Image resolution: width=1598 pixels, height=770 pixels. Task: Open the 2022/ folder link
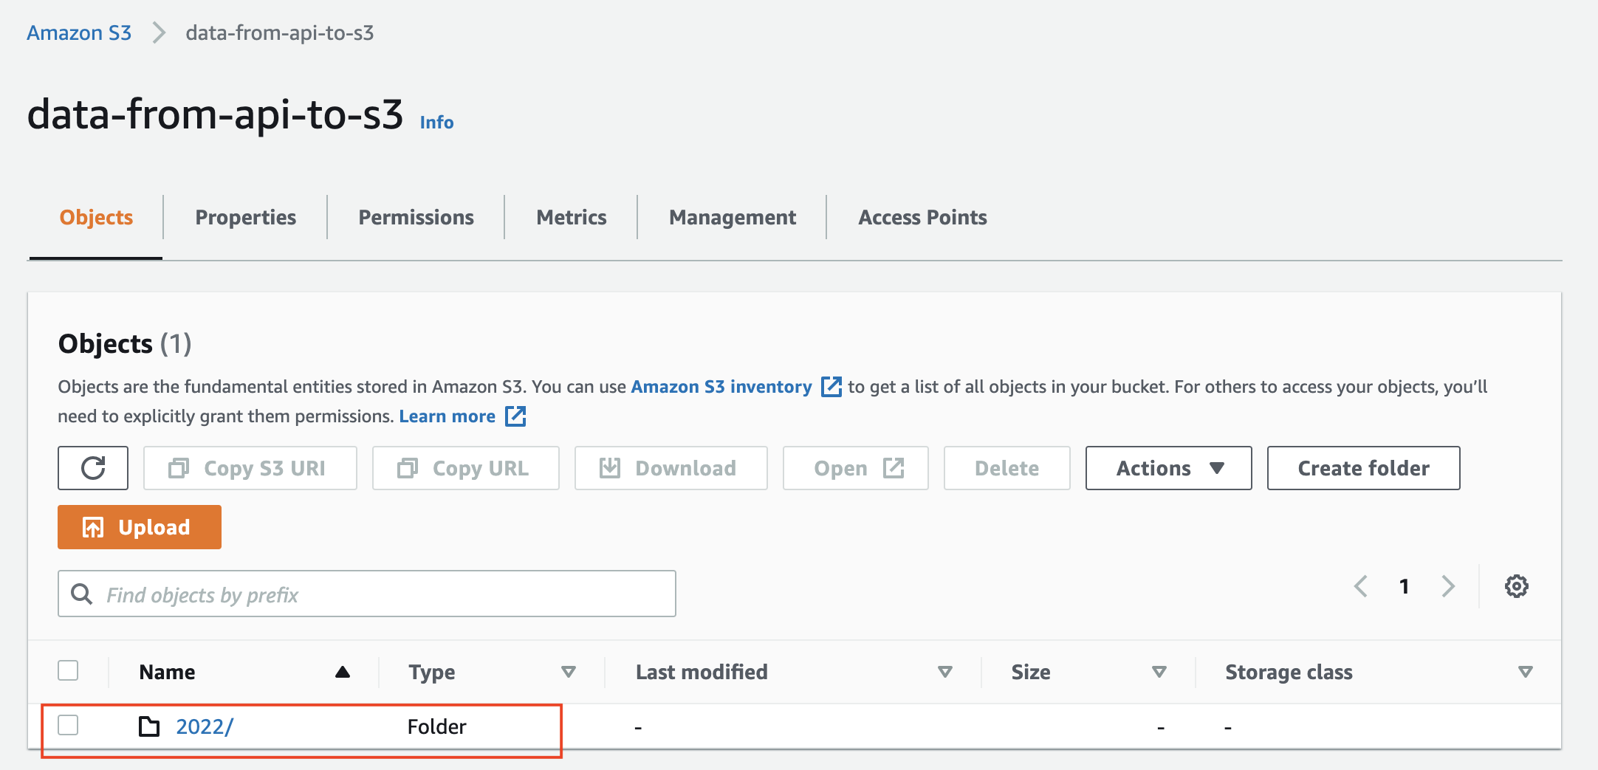205,726
